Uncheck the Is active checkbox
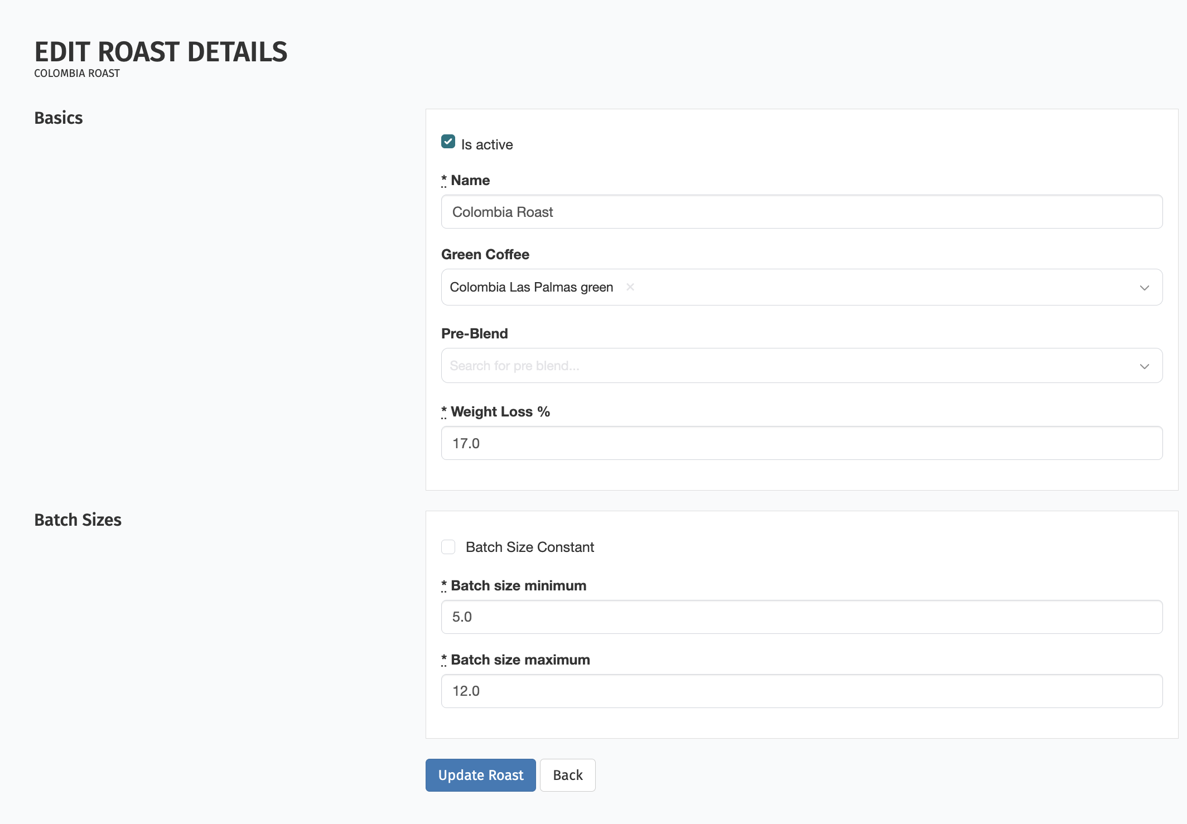This screenshot has width=1187, height=824. tap(448, 142)
